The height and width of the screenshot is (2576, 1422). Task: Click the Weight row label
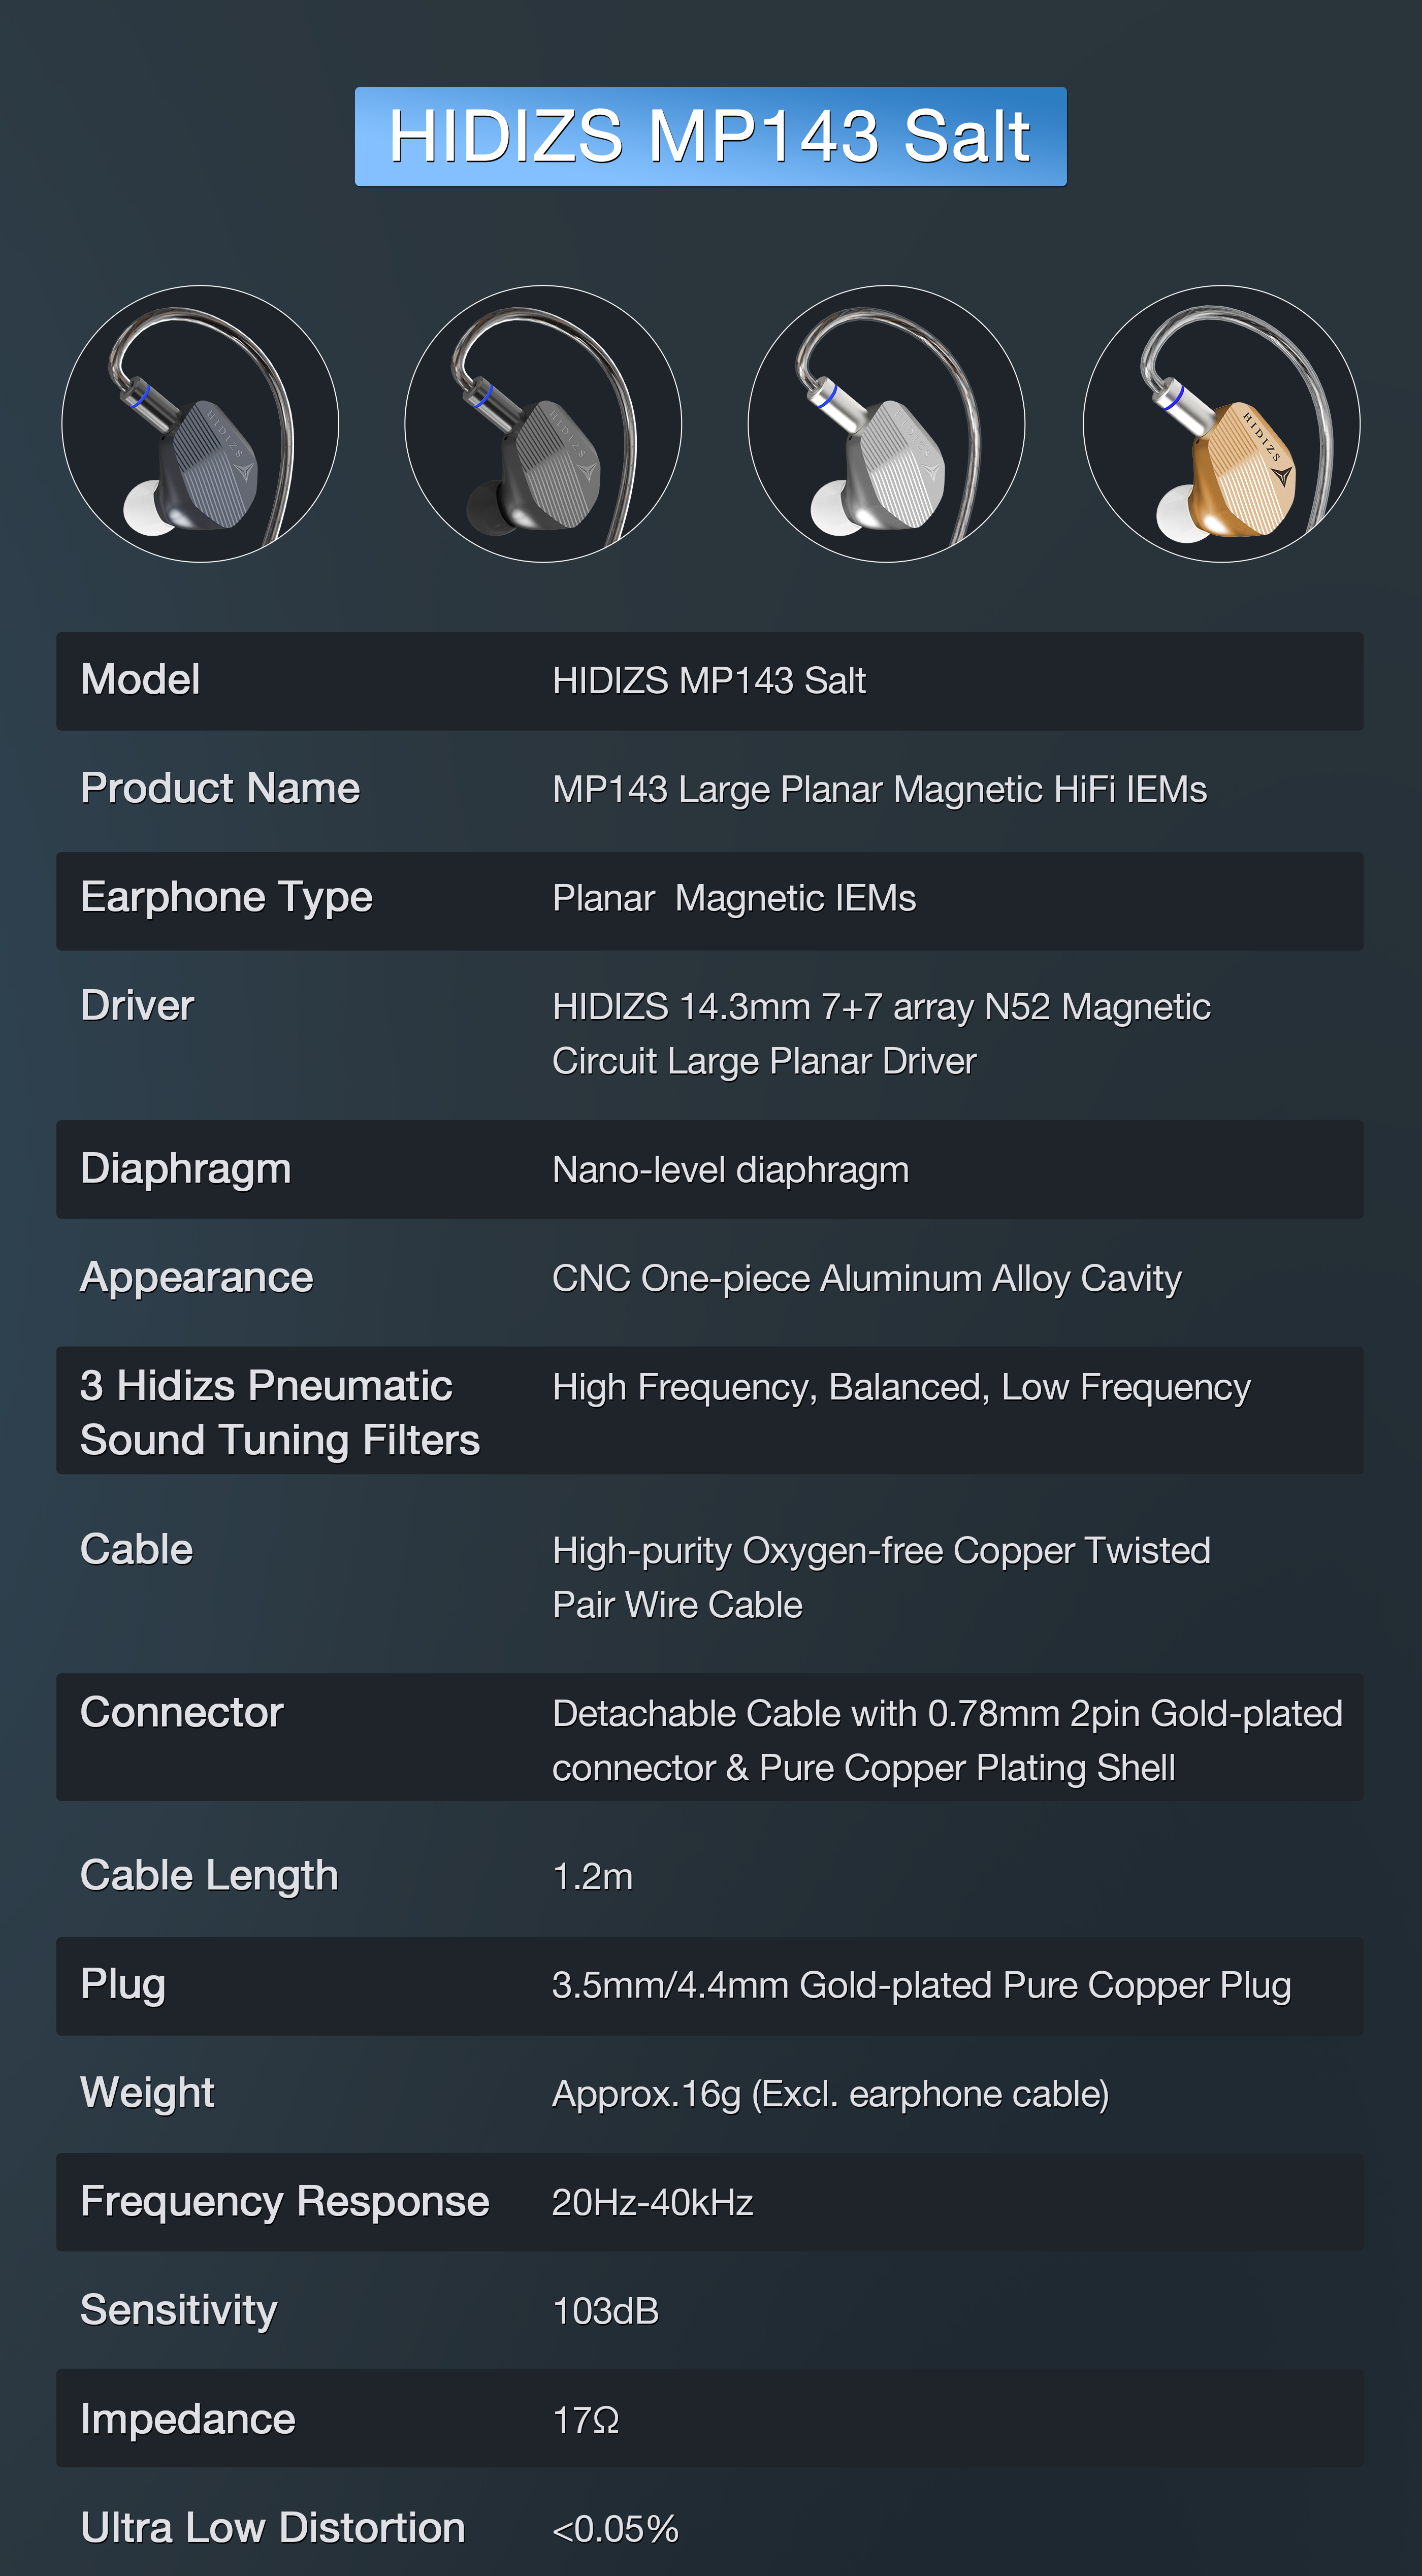(x=148, y=2092)
